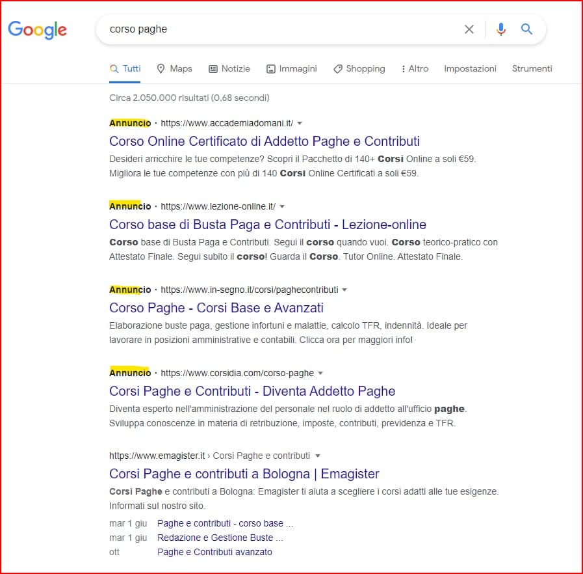The height and width of the screenshot is (574, 583).
Task: Click the Annuncio label of the accademiadomani ad
Action: tap(130, 123)
